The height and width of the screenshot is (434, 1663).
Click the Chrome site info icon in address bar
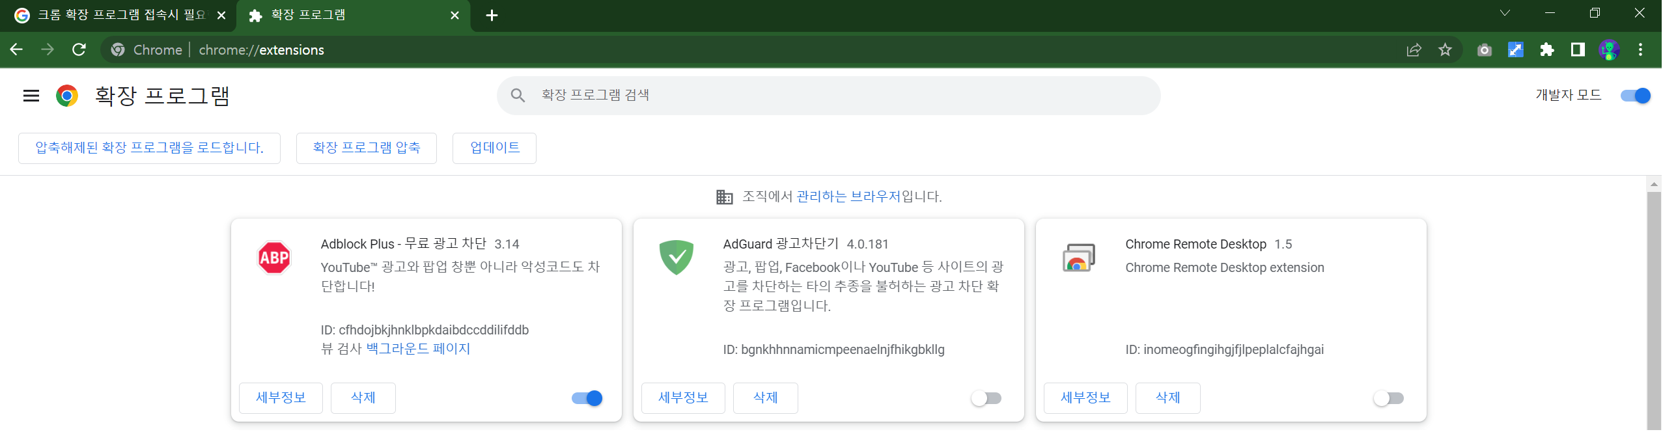point(118,50)
